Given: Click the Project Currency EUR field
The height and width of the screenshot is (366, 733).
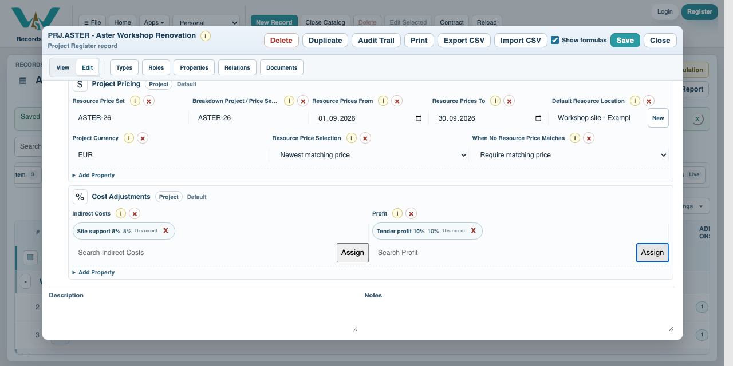Looking at the screenshot, I should [x=170, y=155].
